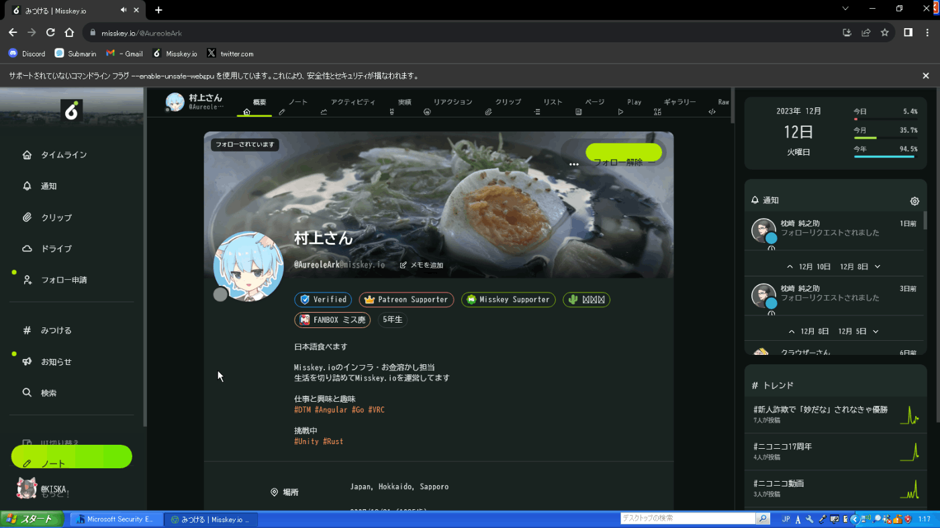
Task: Open the クリップ clips page
Action: [x=47, y=217]
